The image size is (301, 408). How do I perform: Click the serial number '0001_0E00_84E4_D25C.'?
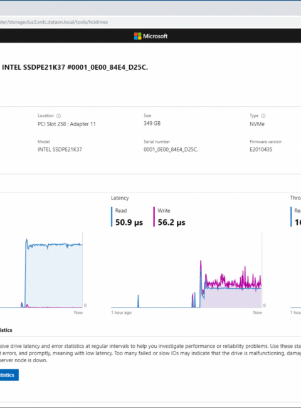(x=171, y=149)
